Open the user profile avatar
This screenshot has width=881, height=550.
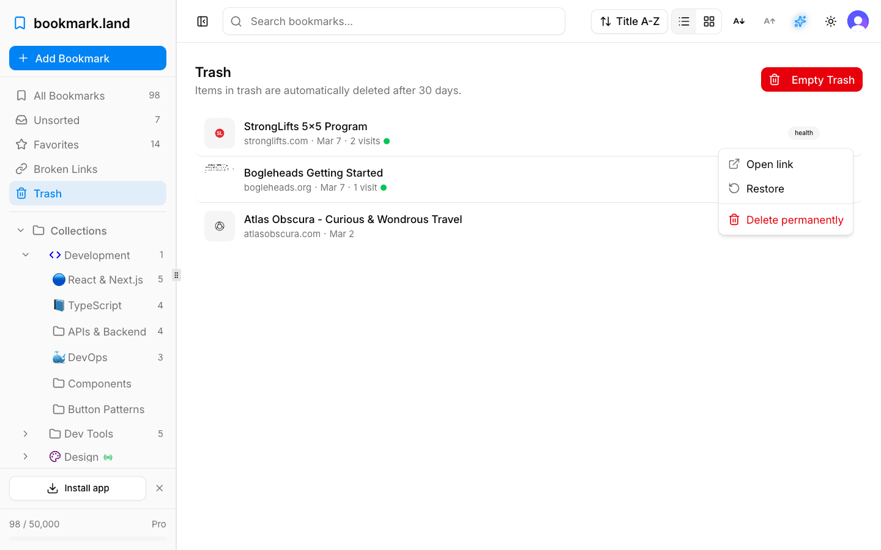click(x=858, y=21)
